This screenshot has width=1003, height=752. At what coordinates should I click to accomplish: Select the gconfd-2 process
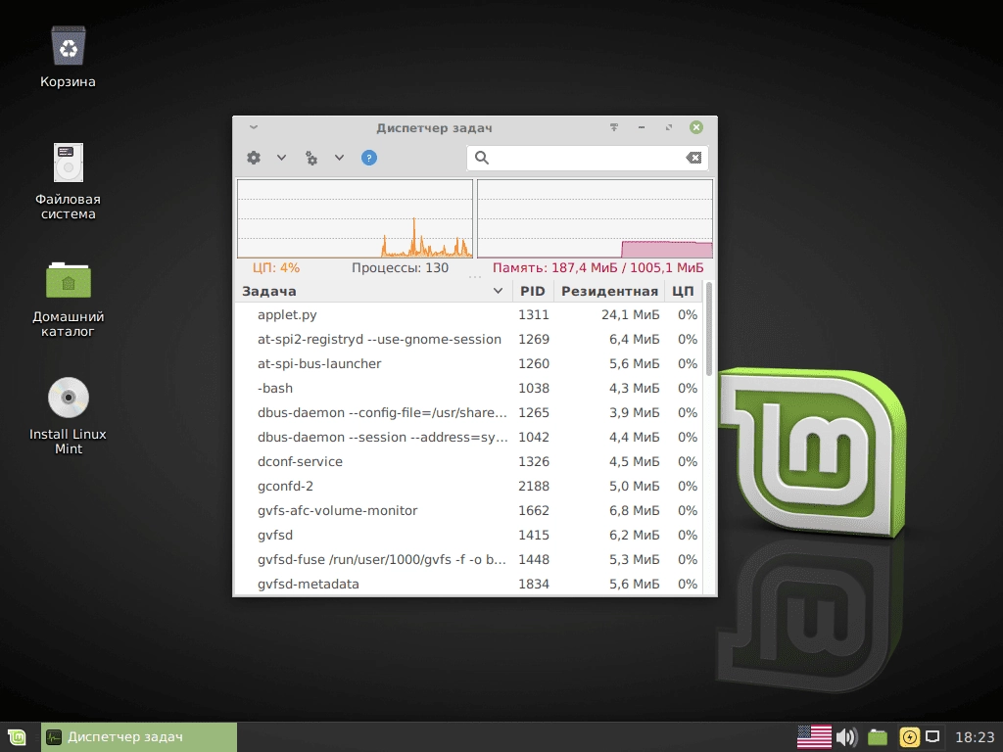point(469,486)
